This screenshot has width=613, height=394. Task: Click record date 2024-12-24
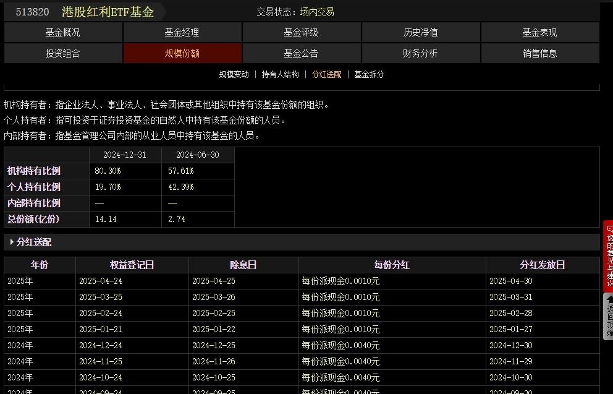[x=101, y=345]
